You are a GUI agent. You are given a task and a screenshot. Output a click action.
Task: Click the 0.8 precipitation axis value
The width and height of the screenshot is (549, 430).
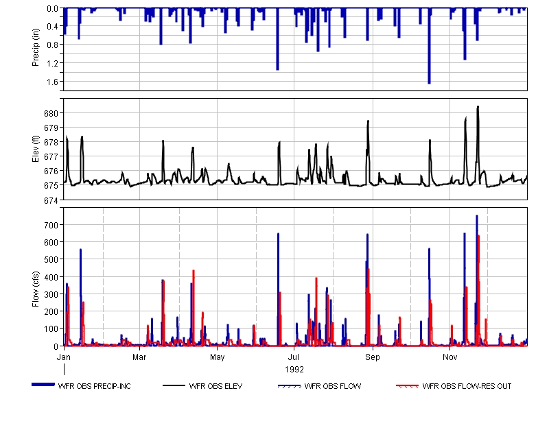pos(53,45)
